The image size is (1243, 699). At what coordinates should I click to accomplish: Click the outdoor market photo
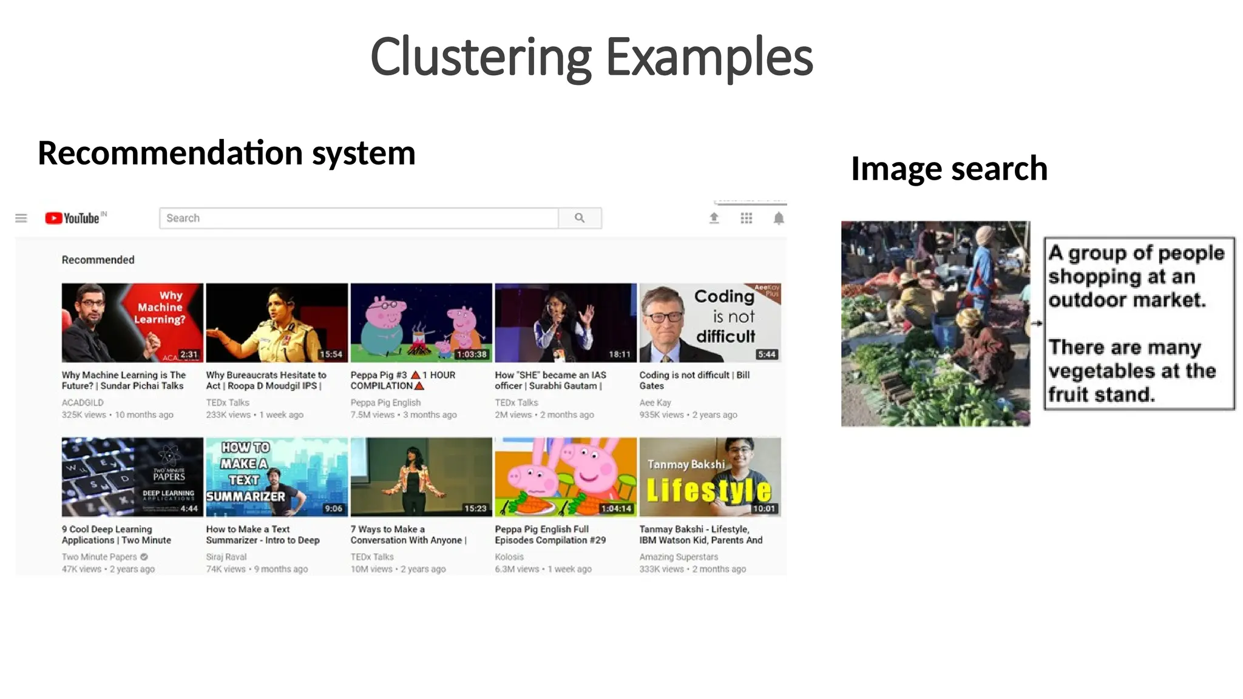935,323
